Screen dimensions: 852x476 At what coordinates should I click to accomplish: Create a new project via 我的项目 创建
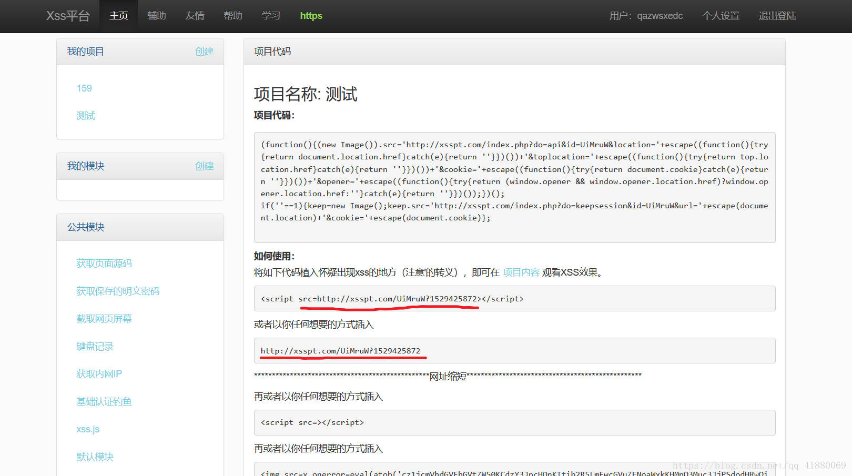point(204,52)
